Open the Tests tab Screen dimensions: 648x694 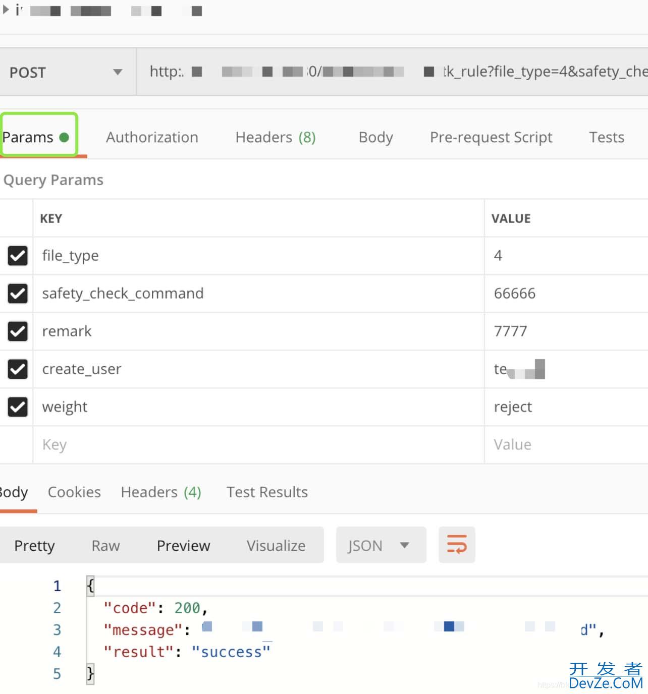(x=607, y=137)
